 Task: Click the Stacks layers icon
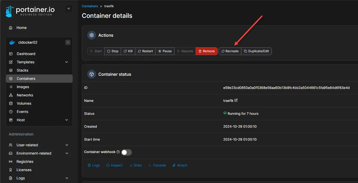11,70
